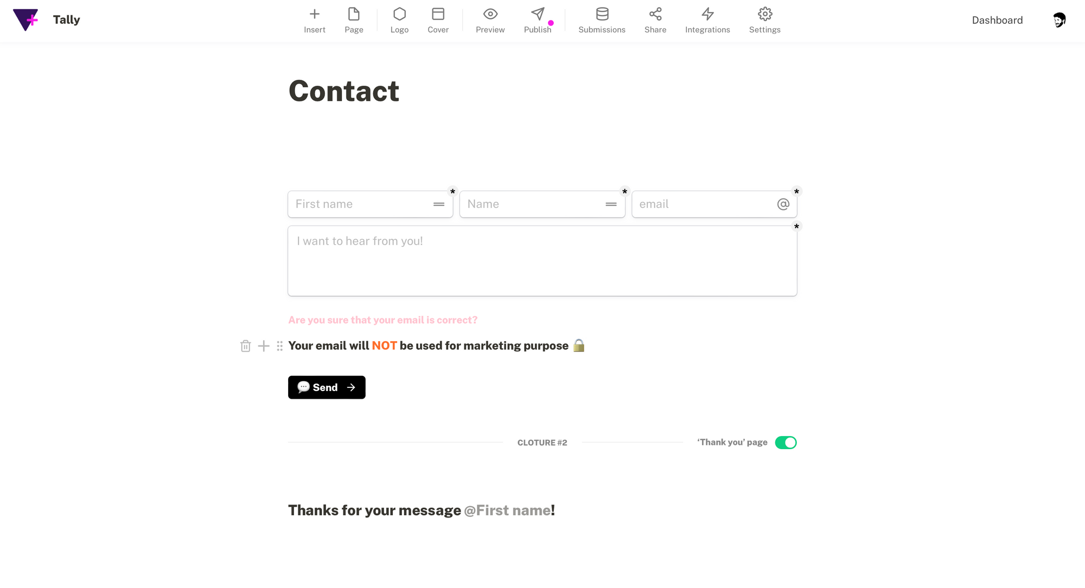Add a Cover image
The width and height of the screenshot is (1085, 588).
tap(438, 21)
